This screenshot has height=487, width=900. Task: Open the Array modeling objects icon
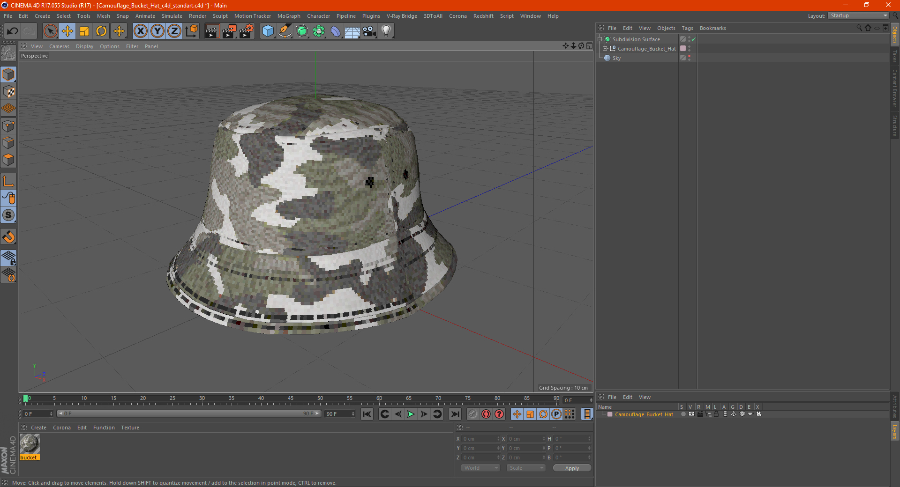pyautogui.click(x=319, y=31)
